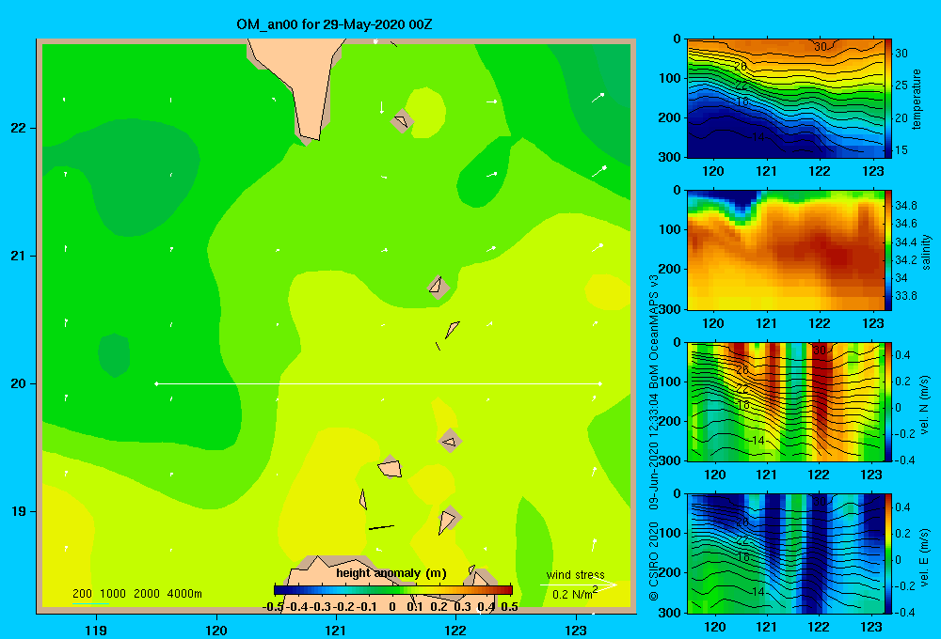
Task: Click "0.3" on height anomaly scale
Action: pyautogui.click(x=462, y=607)
